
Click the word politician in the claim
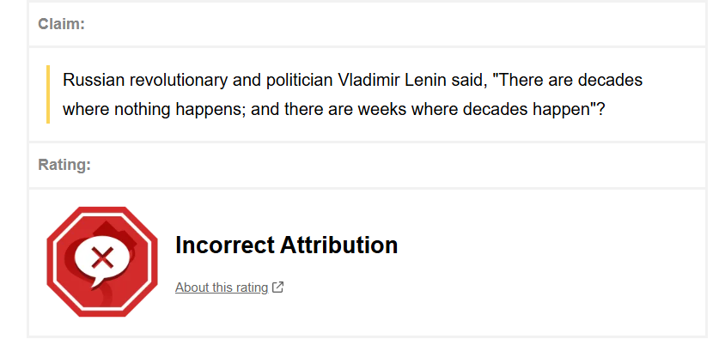[x=262, y=81]
